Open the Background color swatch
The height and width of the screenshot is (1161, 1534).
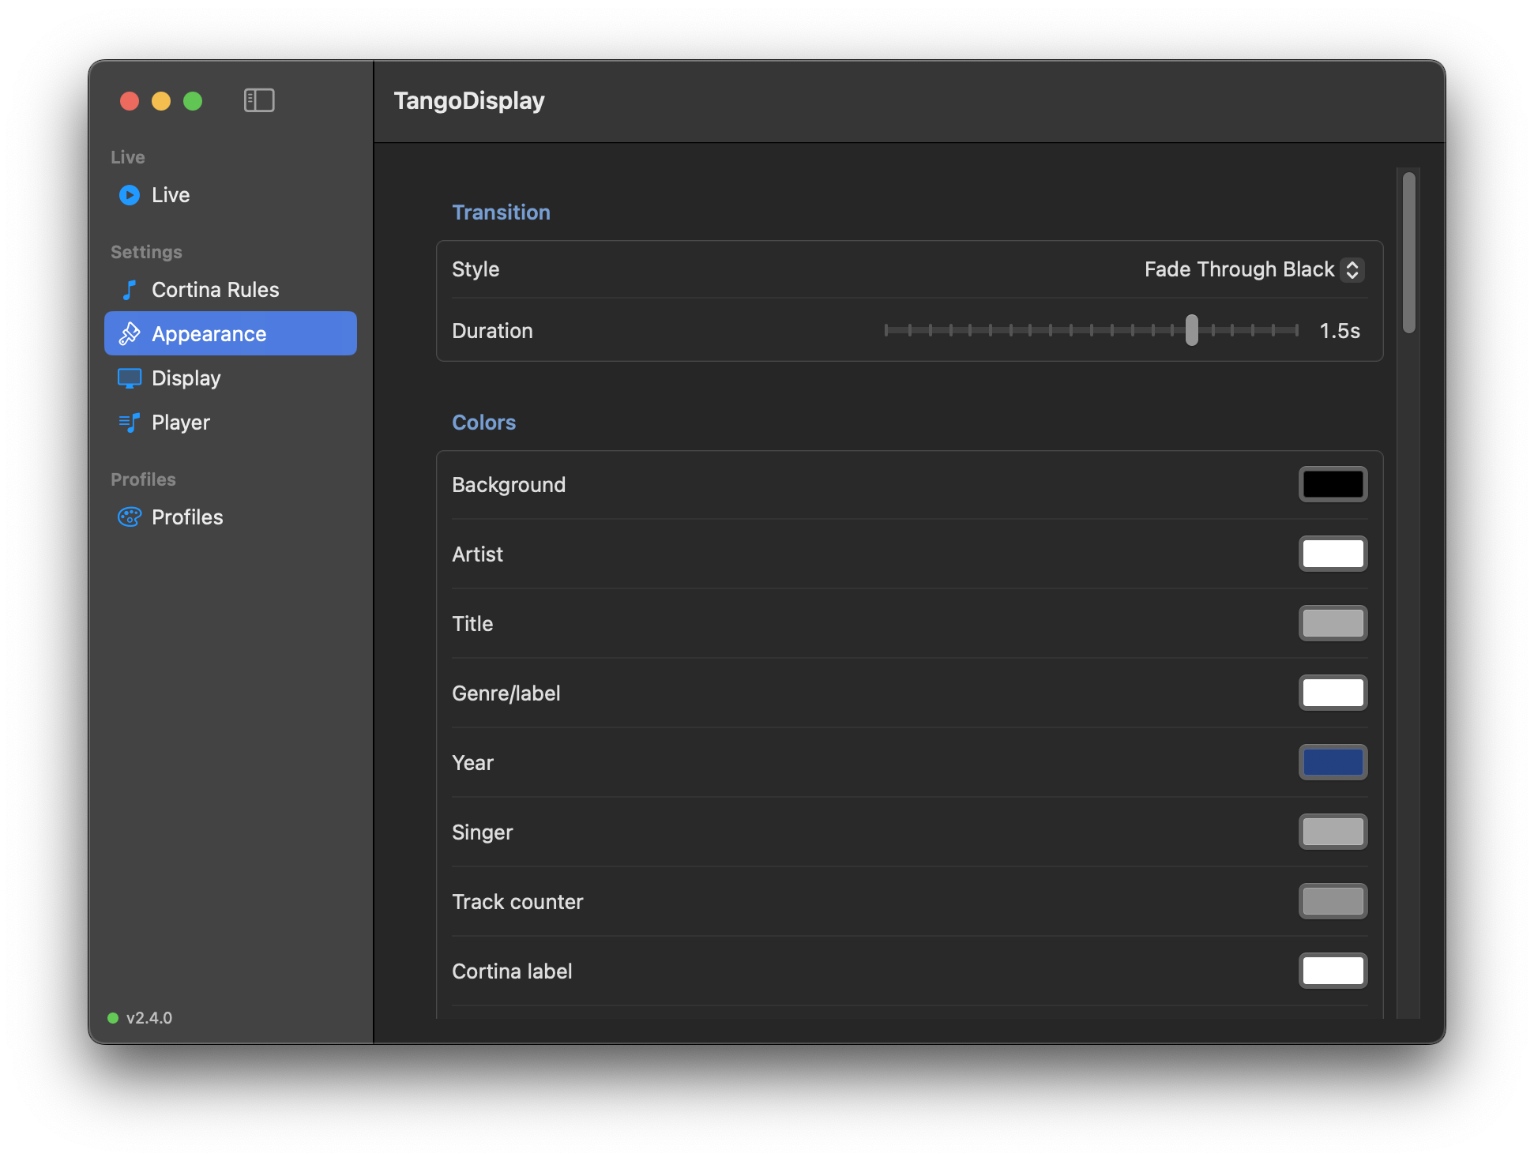tap(1333, 484)
